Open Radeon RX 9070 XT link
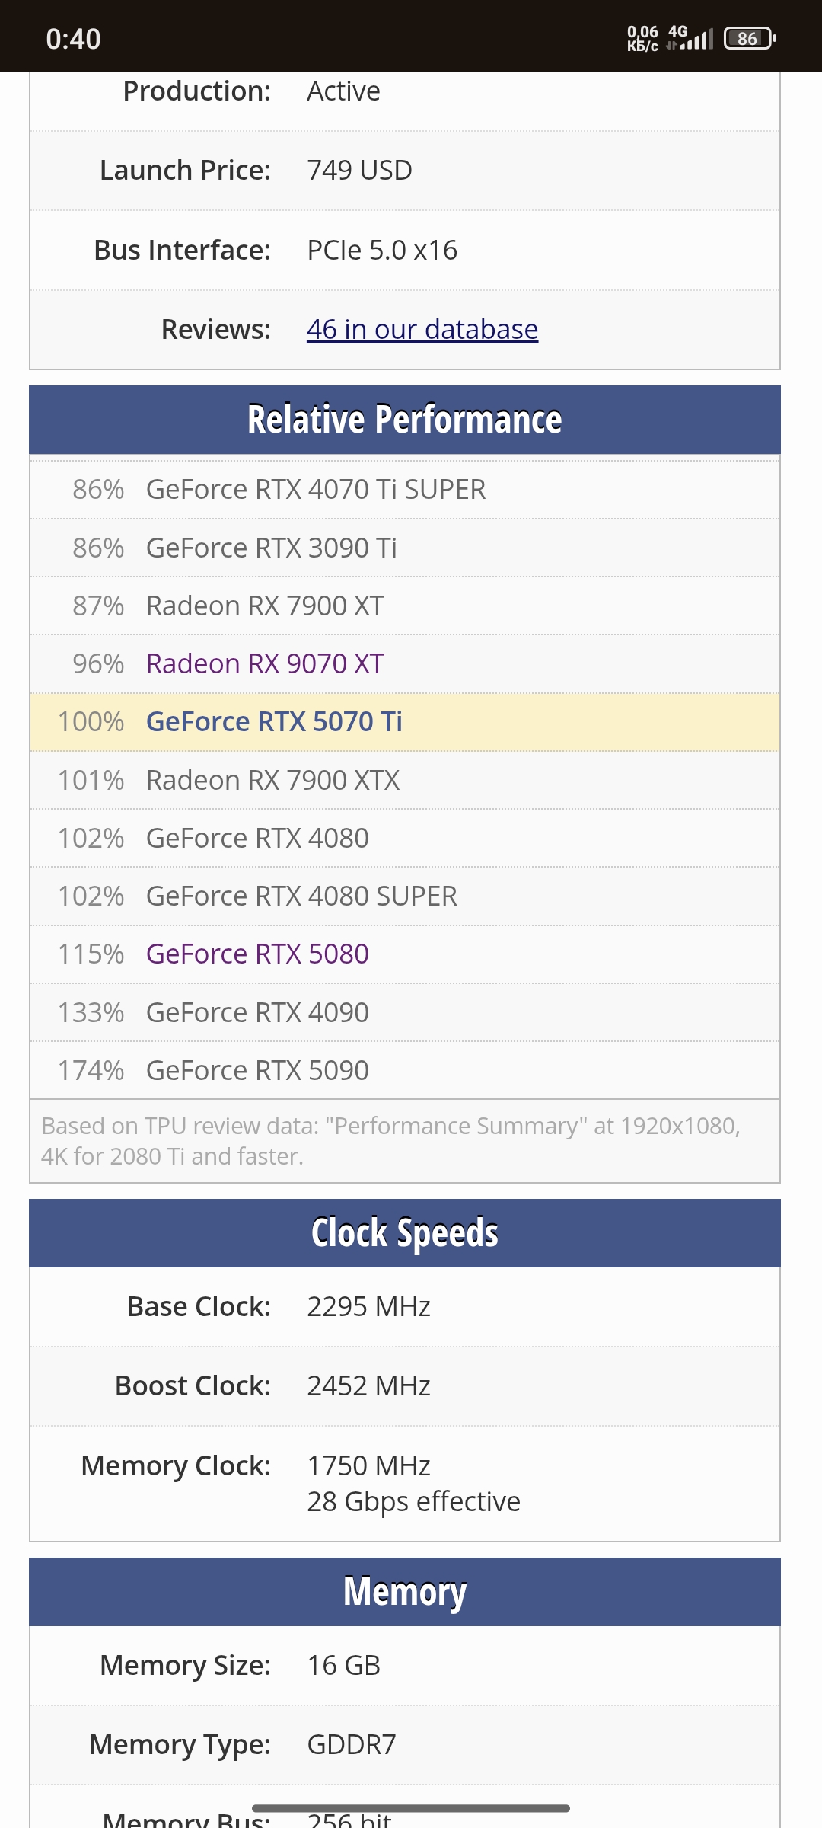The image size is (822, 1828). 265,663
